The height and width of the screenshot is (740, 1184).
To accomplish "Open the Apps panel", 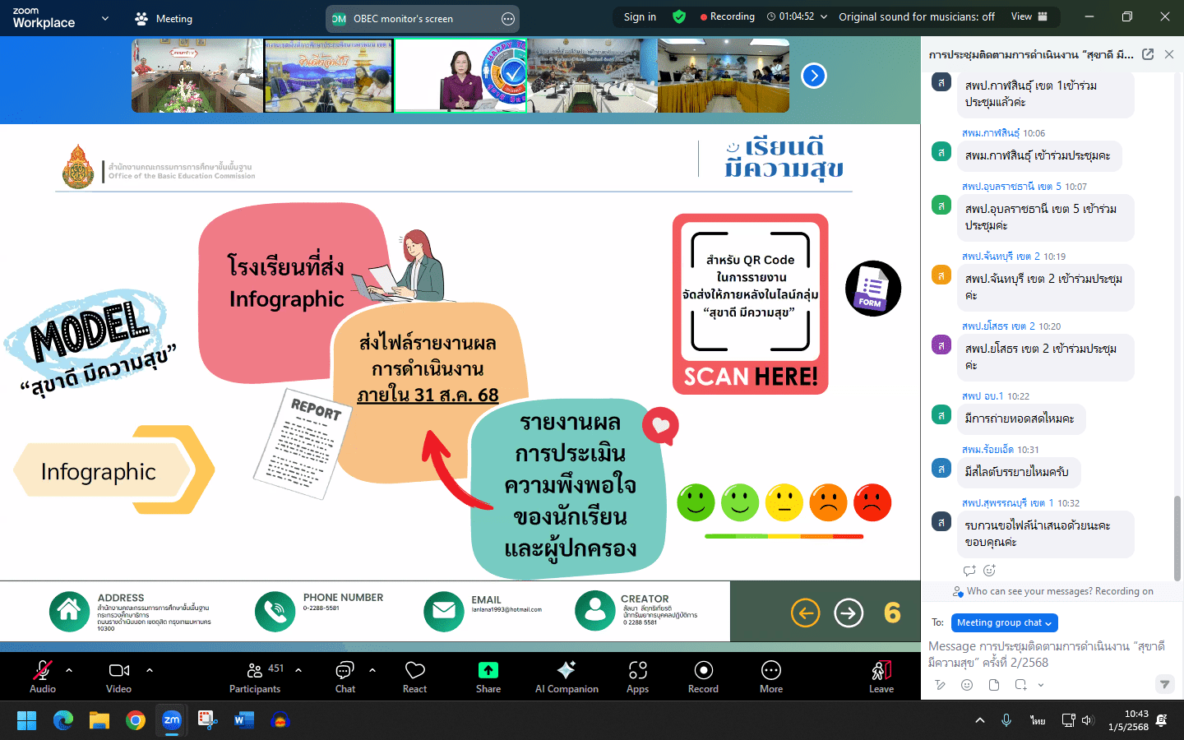I will pos(638,677).
